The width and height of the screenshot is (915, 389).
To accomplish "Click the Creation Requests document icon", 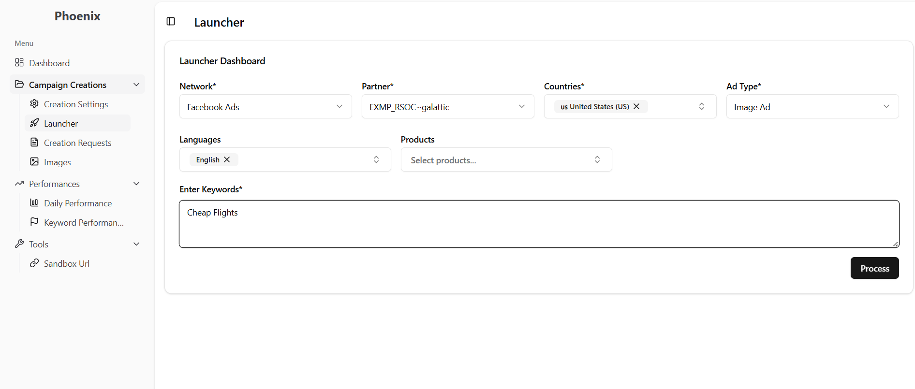I will pyautogui.click(x=34, y=143).
